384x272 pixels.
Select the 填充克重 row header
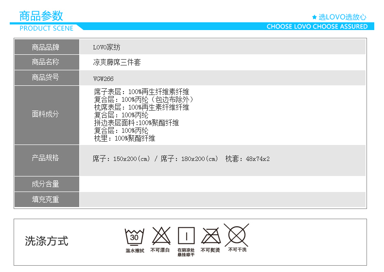coord(46,199)
